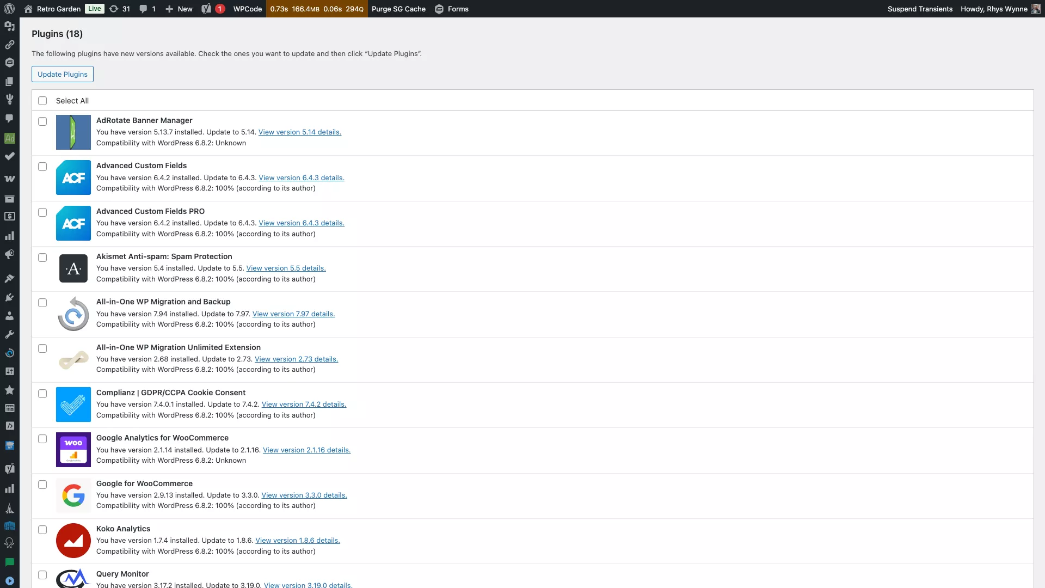Select the green AdRotate icon in the sidebar
The height and width of the screenshot is (588, 1045).
tap(9, 138)
